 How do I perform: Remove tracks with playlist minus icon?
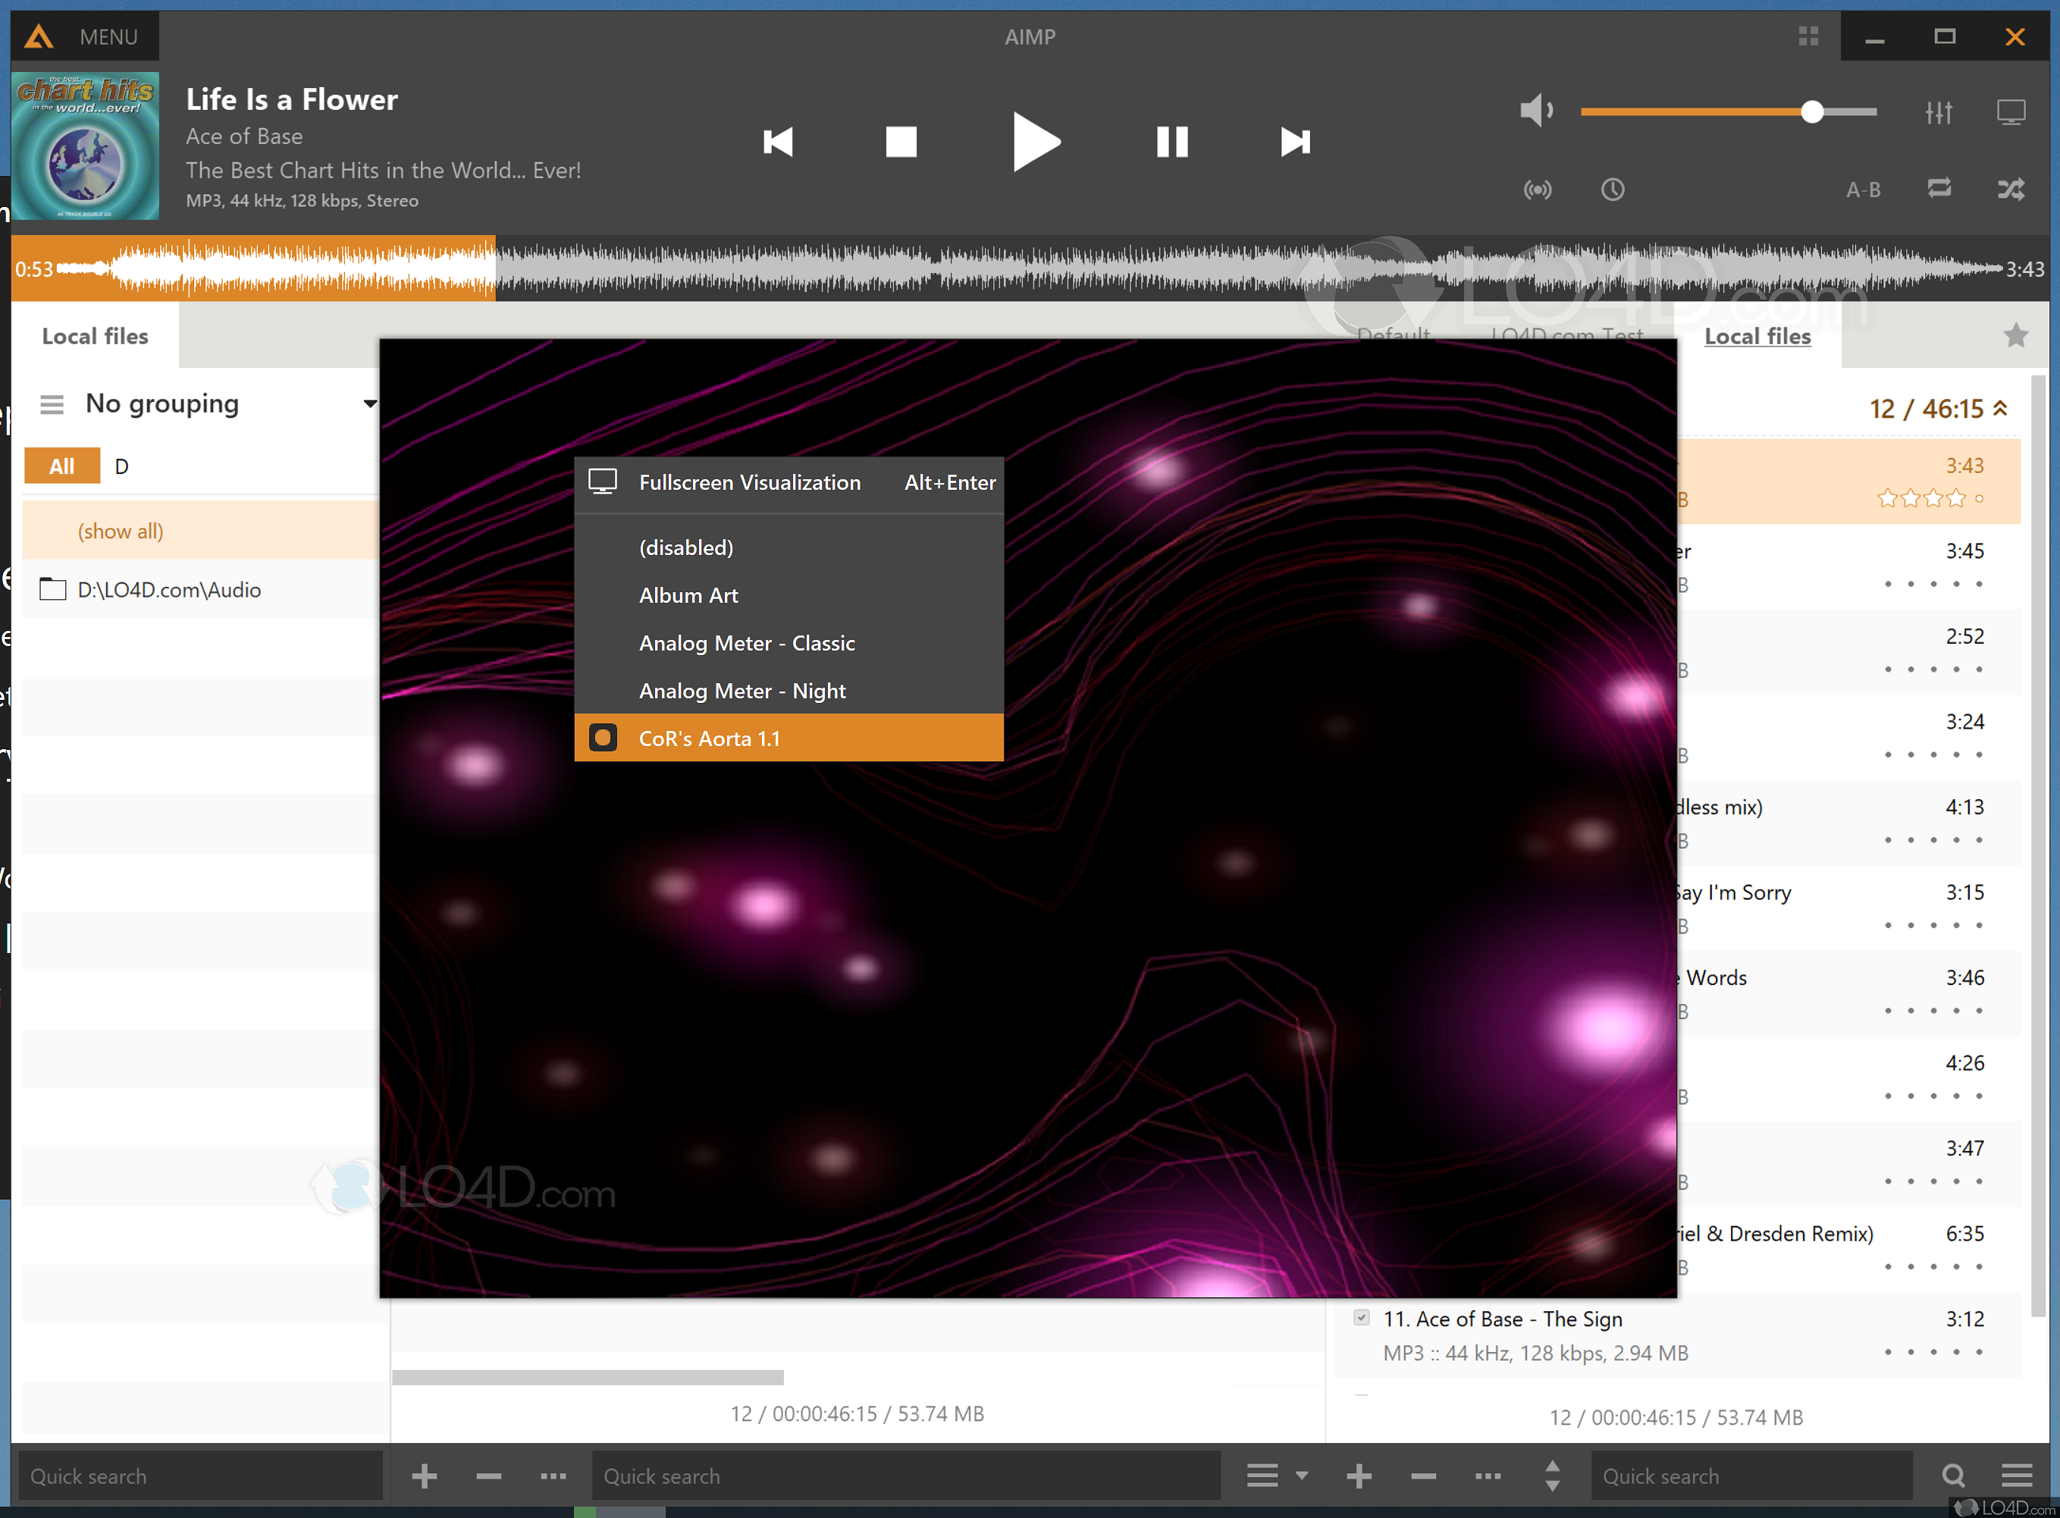click(x=1423, y=1476)
